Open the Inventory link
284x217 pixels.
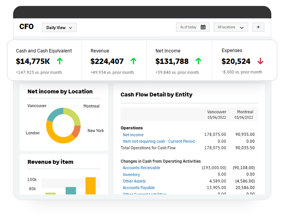coord(131,175)
